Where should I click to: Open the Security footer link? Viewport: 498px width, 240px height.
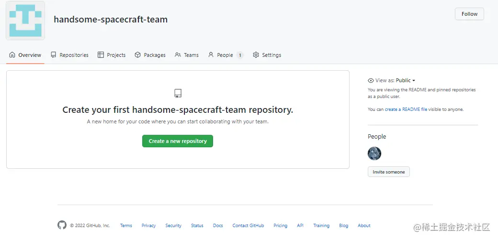pyautogui.click(x=173, y=226)
